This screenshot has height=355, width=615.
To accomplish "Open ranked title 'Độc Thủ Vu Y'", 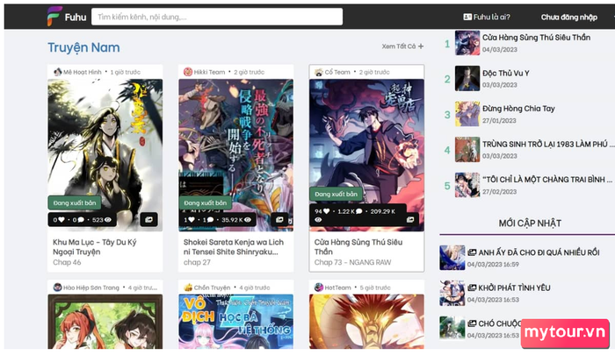I will [x=505, y=74].
